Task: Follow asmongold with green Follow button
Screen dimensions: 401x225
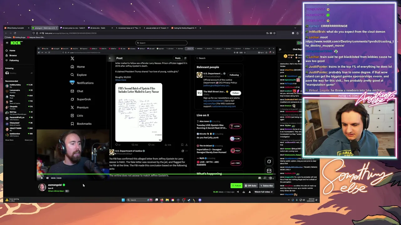Action: [237, 186]
